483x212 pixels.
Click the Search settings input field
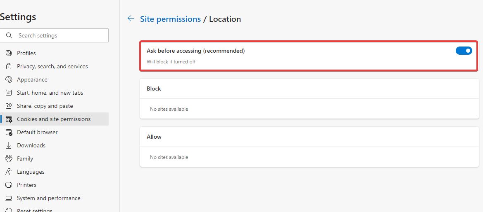point(54,35)
